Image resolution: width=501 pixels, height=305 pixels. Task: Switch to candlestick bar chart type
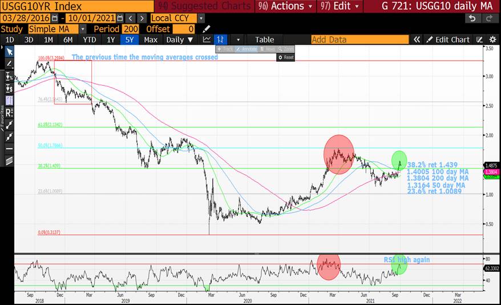(221, 39)
